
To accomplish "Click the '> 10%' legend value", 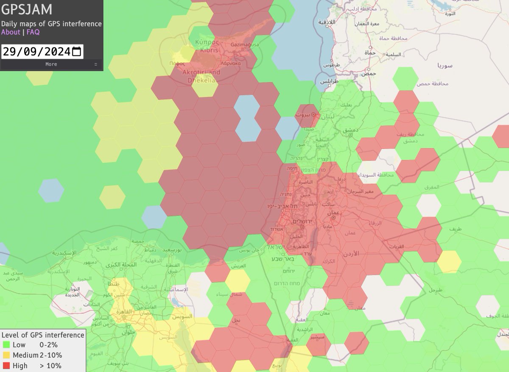I will [x=51, y=366].
